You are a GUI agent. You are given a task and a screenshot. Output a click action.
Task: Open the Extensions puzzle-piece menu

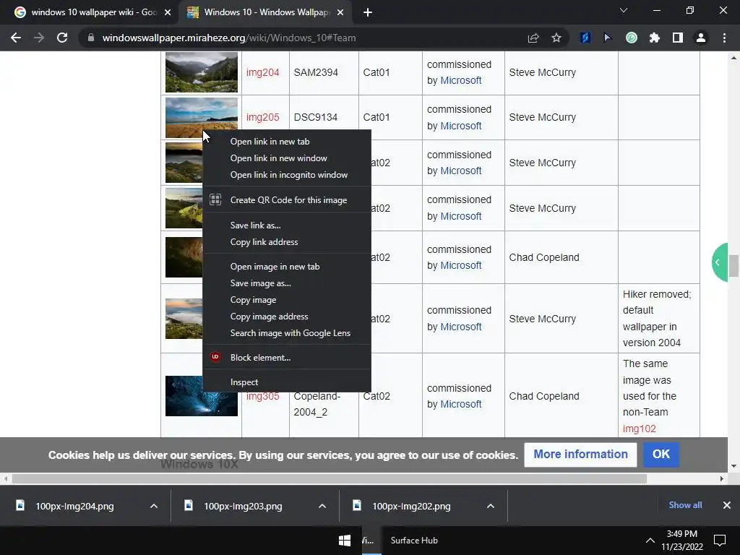pyautogui.click(x=655, y=38)
